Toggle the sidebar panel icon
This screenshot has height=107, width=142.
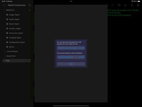(4, 5)
